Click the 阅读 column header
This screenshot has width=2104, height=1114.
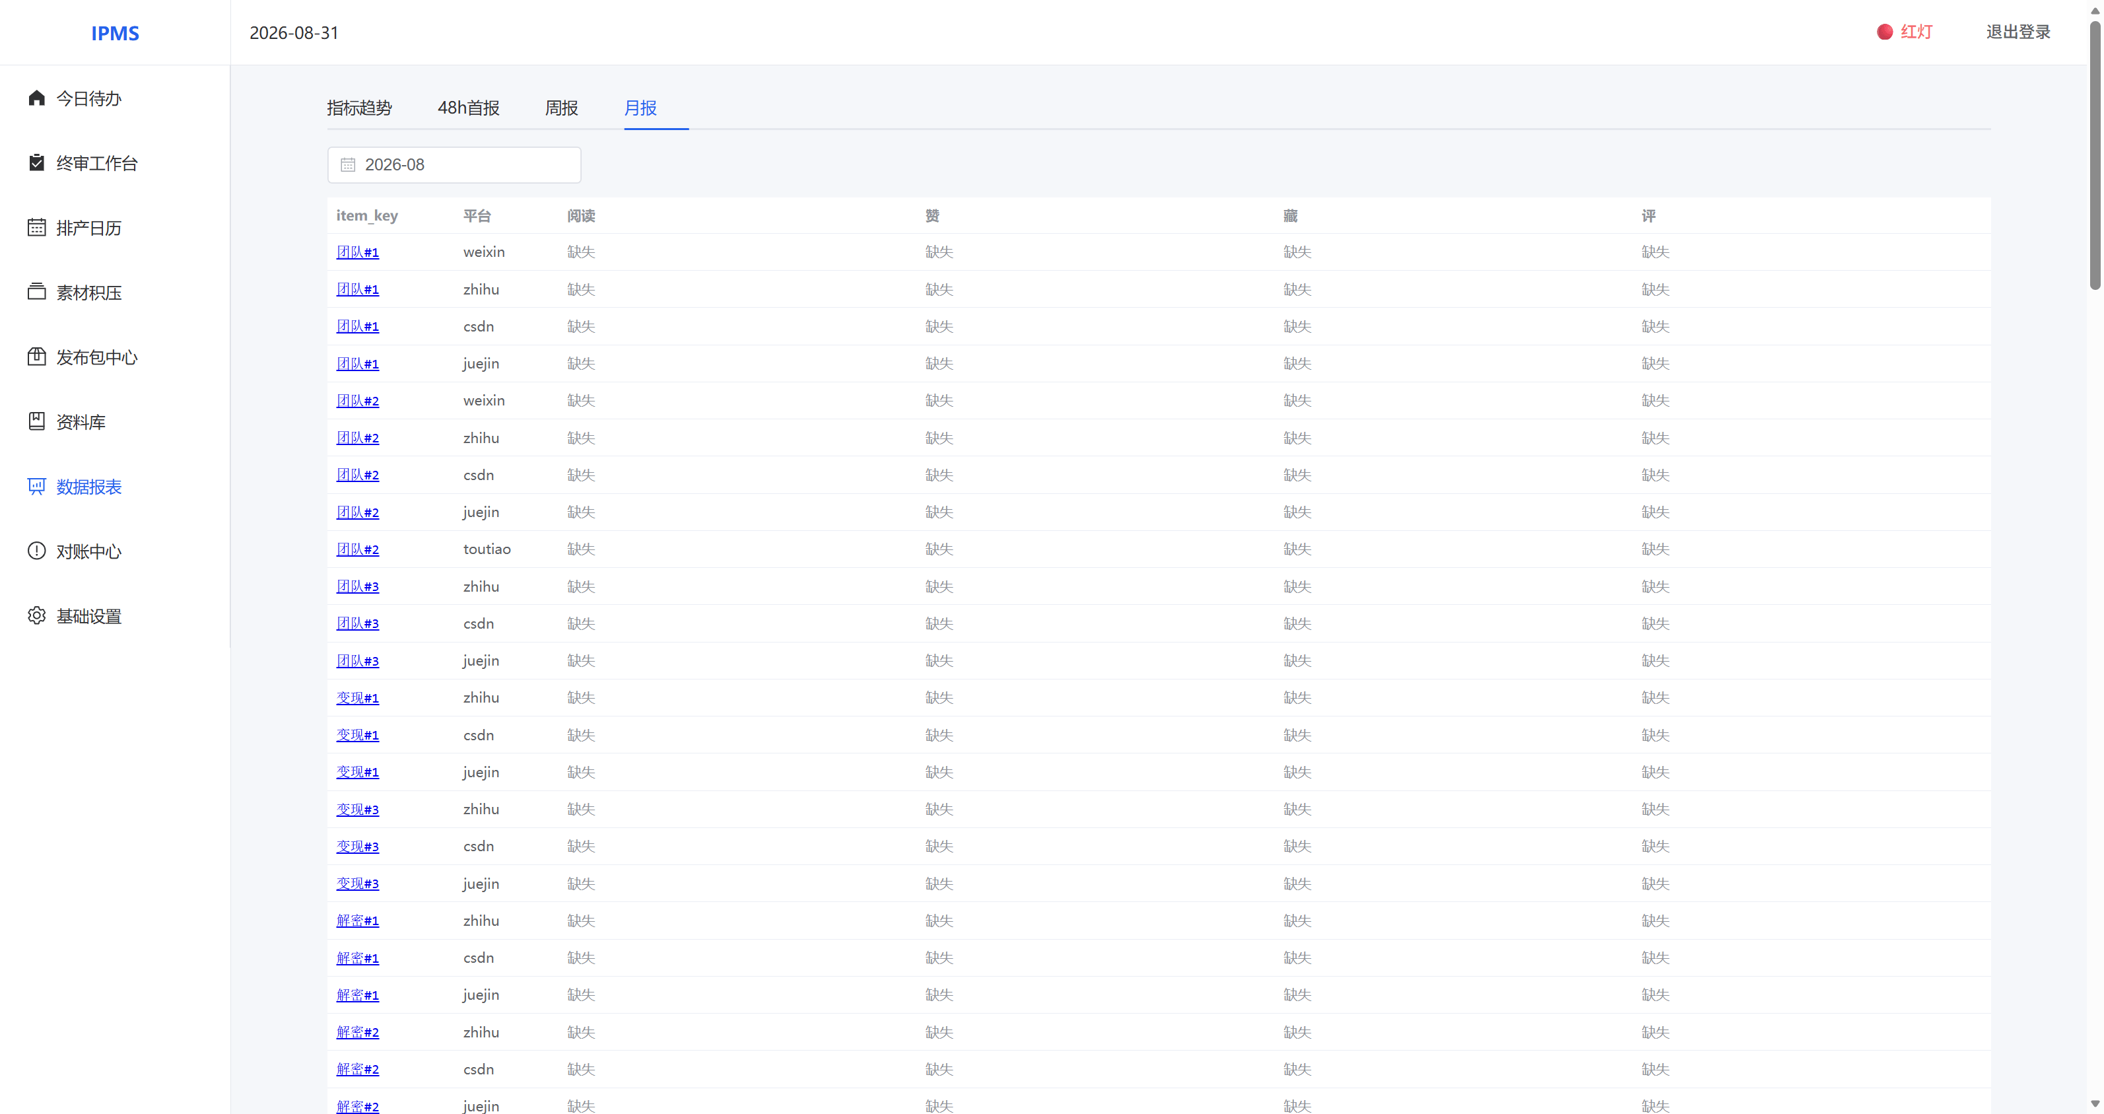tap(581, 216)
